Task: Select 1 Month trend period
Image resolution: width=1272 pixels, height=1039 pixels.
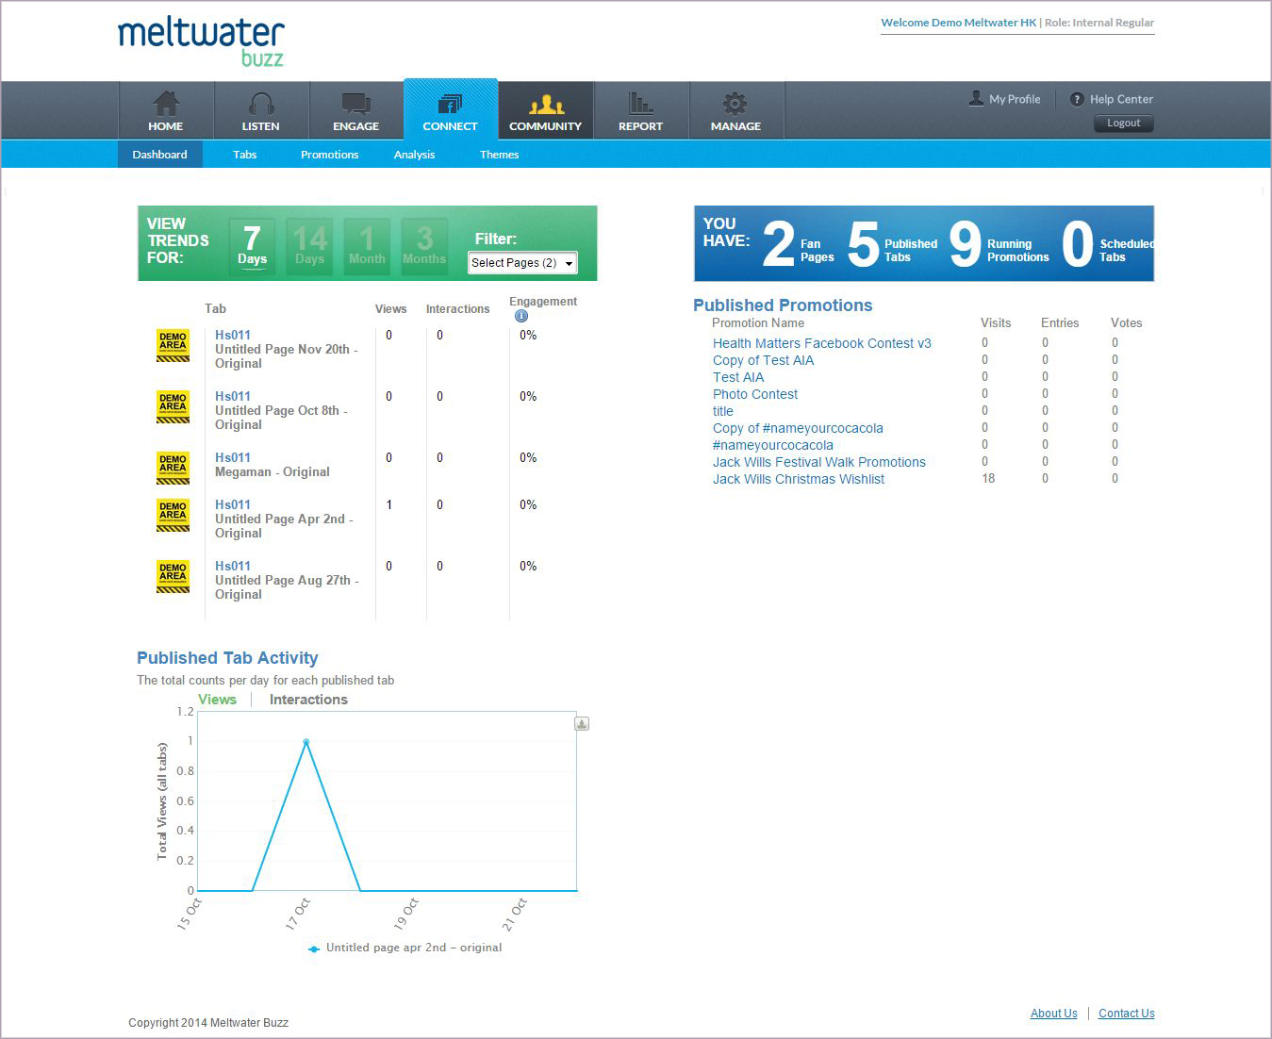Action: [367, 247]
